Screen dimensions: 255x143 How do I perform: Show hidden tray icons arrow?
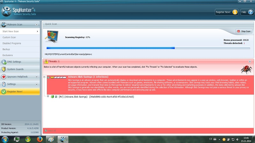point(219,139)
